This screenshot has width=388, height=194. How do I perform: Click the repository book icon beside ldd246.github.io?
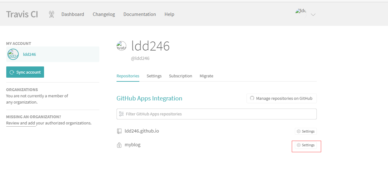click(x=119, y=131)
